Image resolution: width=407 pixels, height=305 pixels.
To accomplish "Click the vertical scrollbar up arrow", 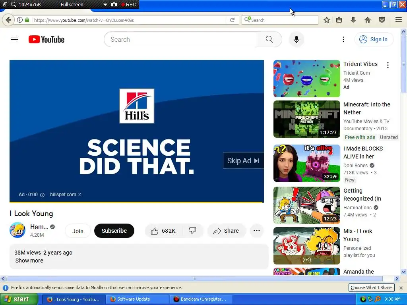I will pyautogui.click(x=404, y=32).
